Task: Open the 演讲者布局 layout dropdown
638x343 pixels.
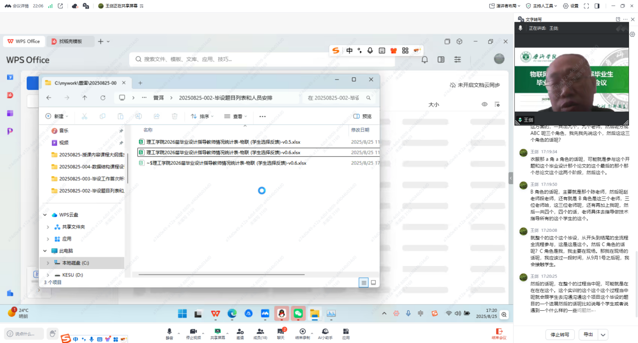Action: click(505, 6)
